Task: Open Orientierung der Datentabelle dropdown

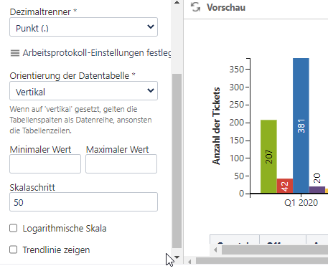Action: pos(83,91)
